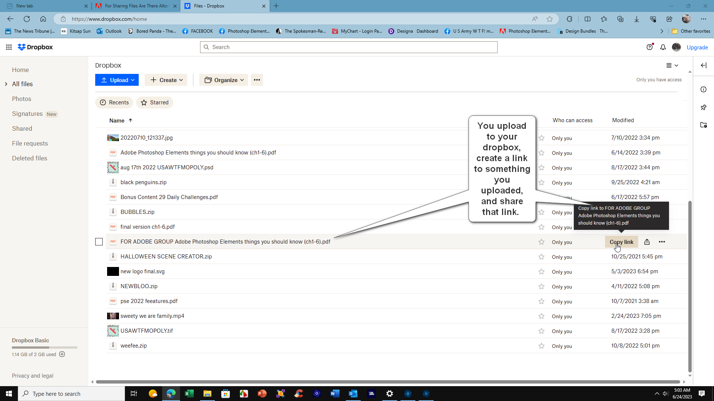Click the Dropbox logo
The width and height of the screenshot is (714, 401).
[35, 47]
